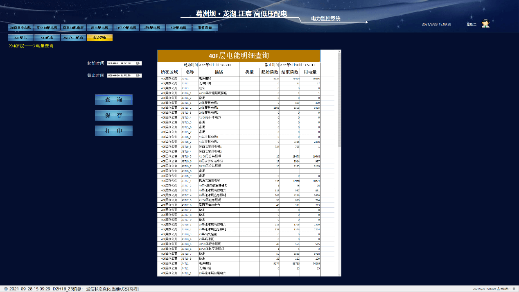This screenshot has width=519, height=292.
Task: Click the report scrollbar down arrow
Action: click(x=339, y=274)
